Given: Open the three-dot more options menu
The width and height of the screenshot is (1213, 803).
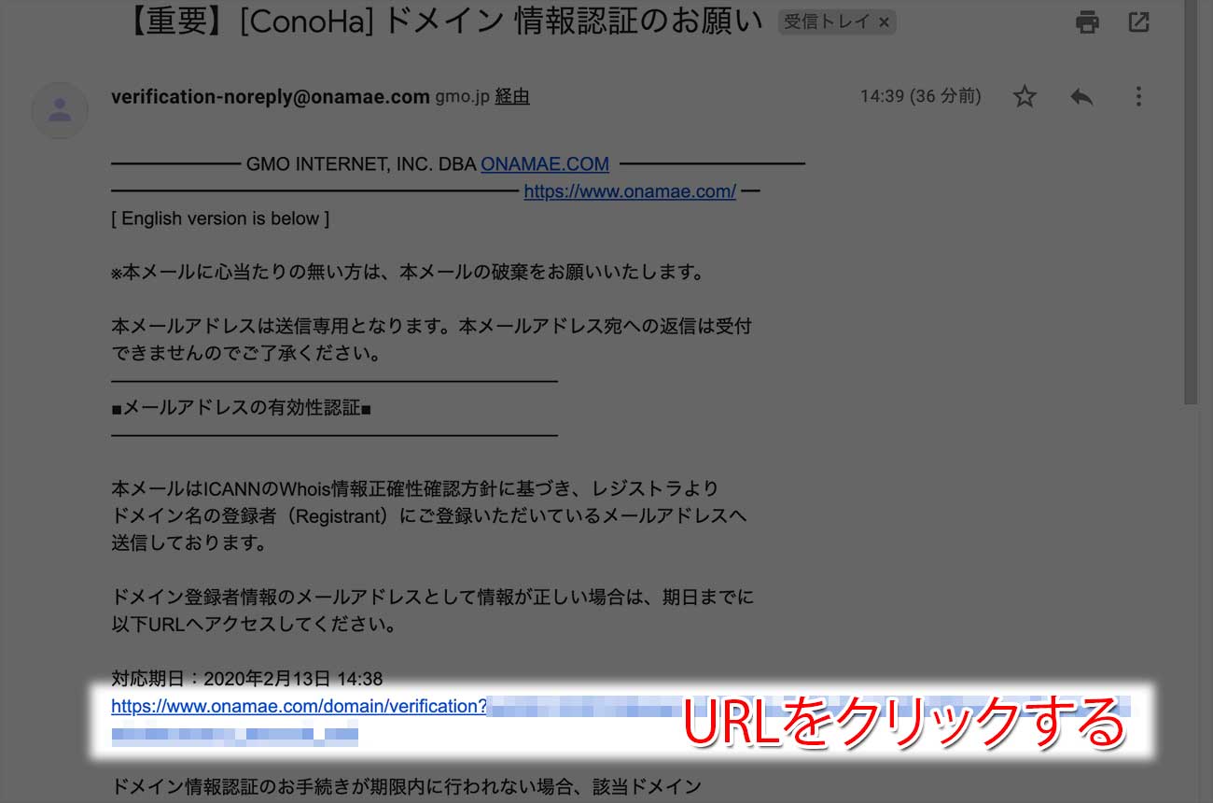Looking at the screenshot, I should (x=1138, y=96).
